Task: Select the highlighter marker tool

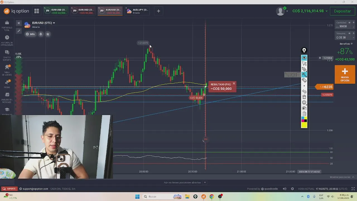Action: (x=304, y=69)
